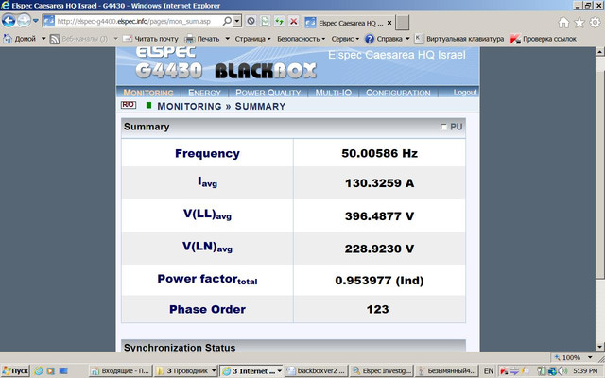
Task: Expand the Справка dropdown arrow
Action: 407,39
